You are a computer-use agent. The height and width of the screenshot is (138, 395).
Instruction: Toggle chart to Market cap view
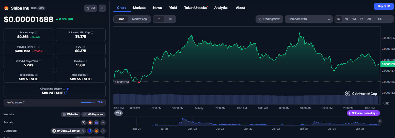[139, 19]
